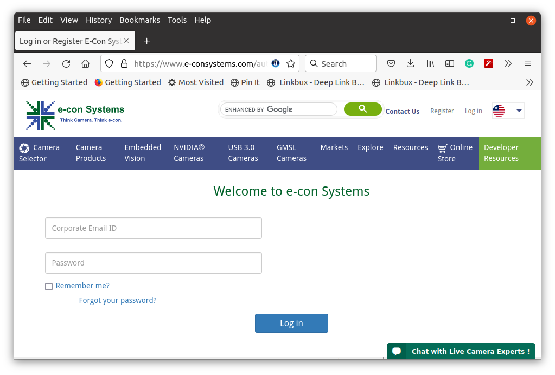Click the tracking protection shield icon
Viewport: 555px width, 375px height.
(109, 63)
